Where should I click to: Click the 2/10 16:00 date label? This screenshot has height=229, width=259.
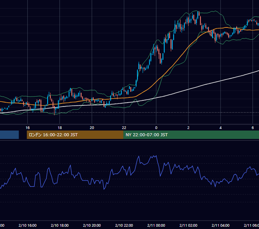point(27,225)
